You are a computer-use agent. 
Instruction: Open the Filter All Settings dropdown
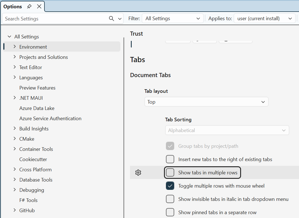(x=173, y=19)
